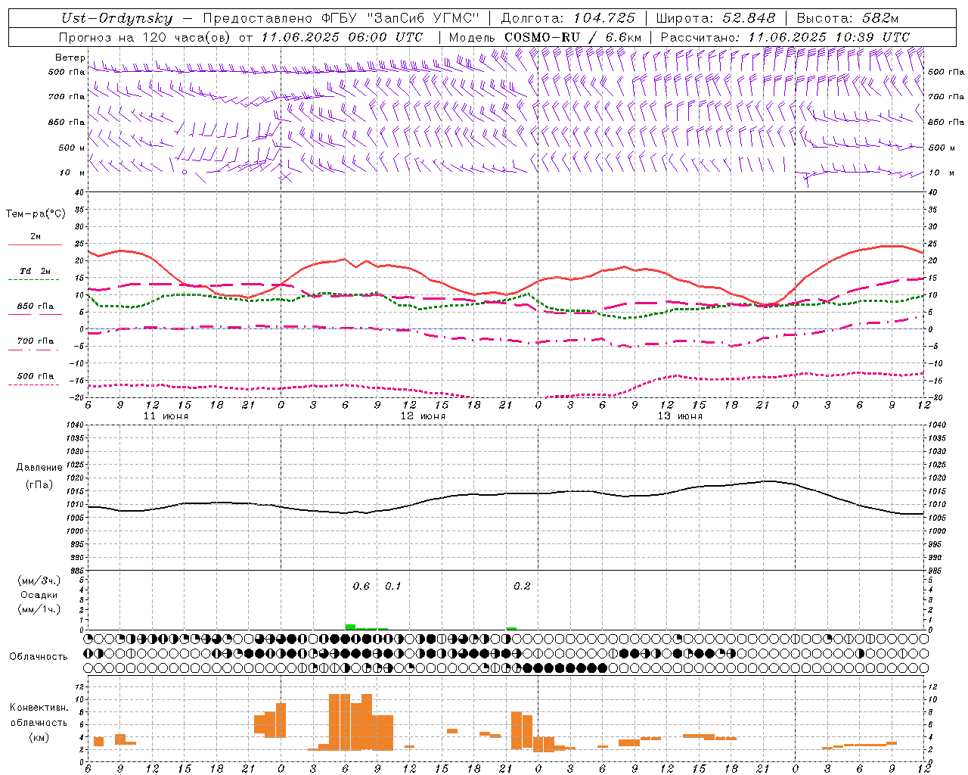This screenshot has width=968, height=775.
Task: Click the 0.6 precipitation value
Action: coord(361,587)
